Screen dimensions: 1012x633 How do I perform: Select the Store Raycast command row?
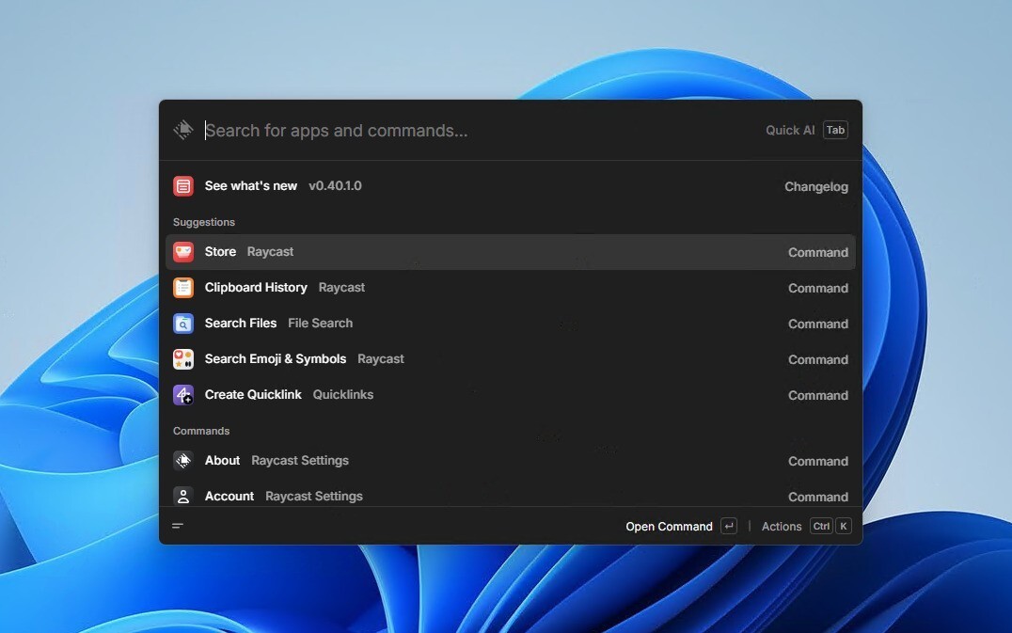(x=510, y=252)
